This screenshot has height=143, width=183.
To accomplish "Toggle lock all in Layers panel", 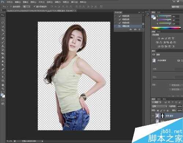I will (168, 110).
